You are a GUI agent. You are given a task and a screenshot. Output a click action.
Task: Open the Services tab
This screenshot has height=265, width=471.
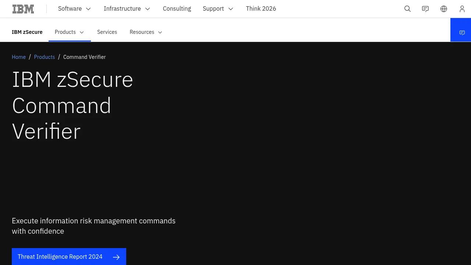click(x=107, y=32)
